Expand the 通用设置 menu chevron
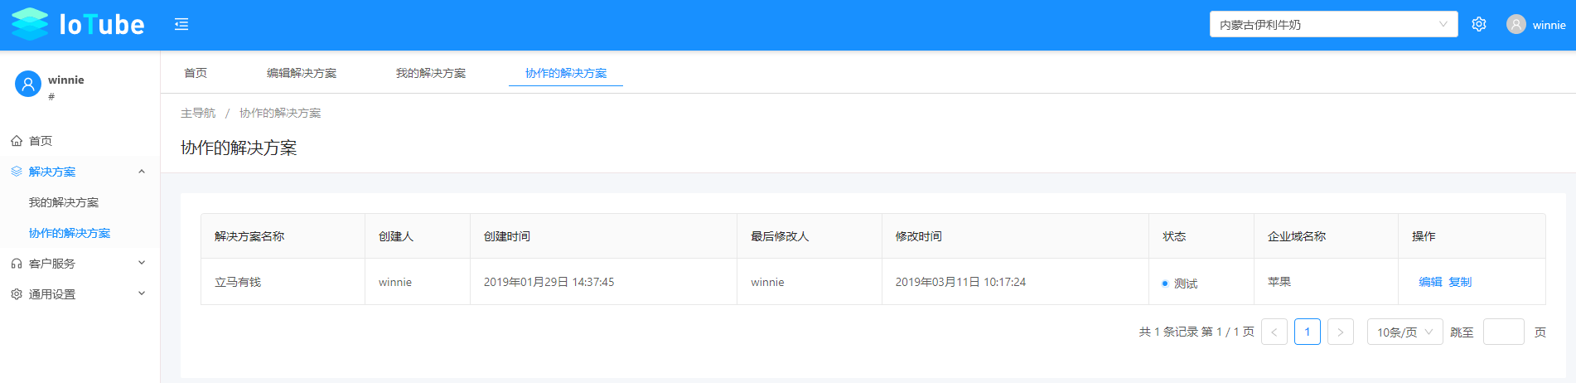Screen dimensions: 1576x383 click(x=142, y=293)
